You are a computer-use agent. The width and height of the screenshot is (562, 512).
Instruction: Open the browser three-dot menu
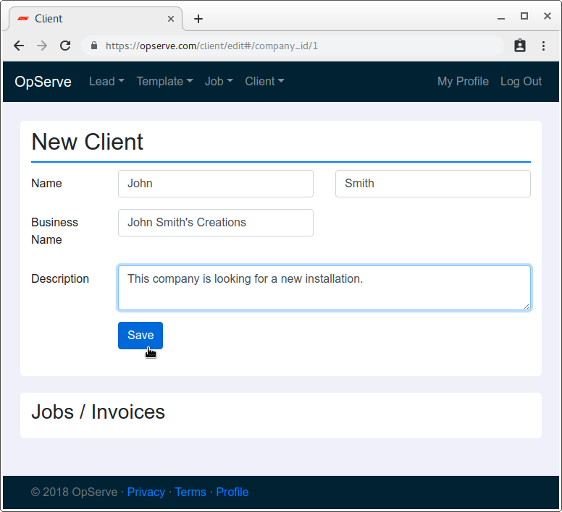pyautogui.click(x=543, y=46)
